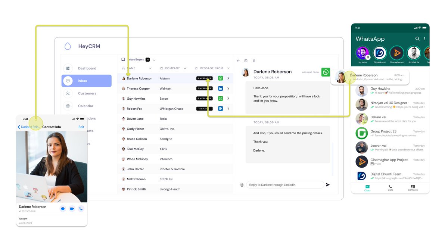Screen dimensions: 448x243
Task: Click the 3 MESSAGES badge for Darlene
Action: (205, 78)
